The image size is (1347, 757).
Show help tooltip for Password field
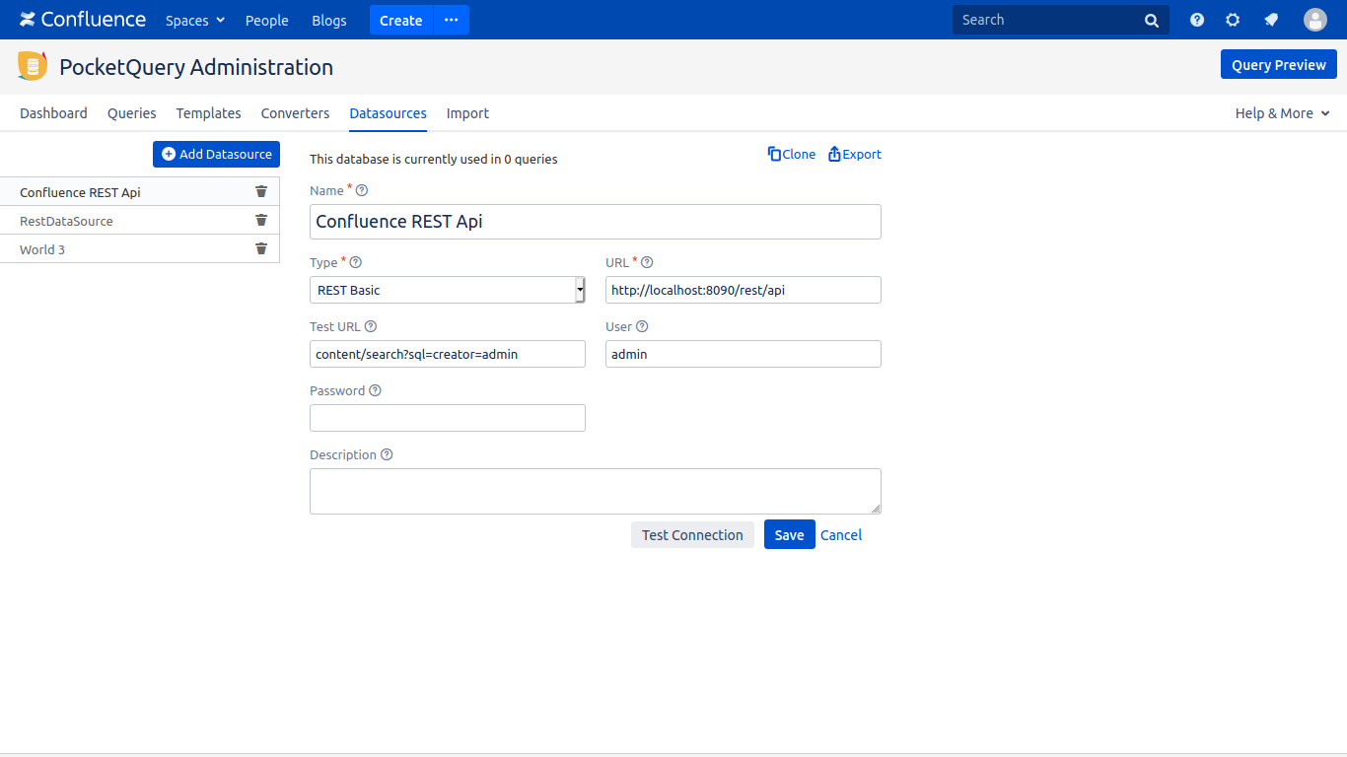(x=375, y=391)
